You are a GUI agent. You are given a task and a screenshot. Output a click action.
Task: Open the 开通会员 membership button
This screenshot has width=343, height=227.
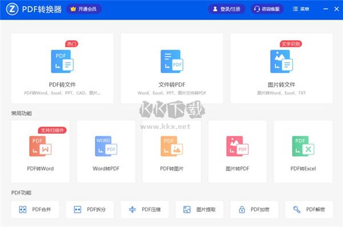coord(84,9)
